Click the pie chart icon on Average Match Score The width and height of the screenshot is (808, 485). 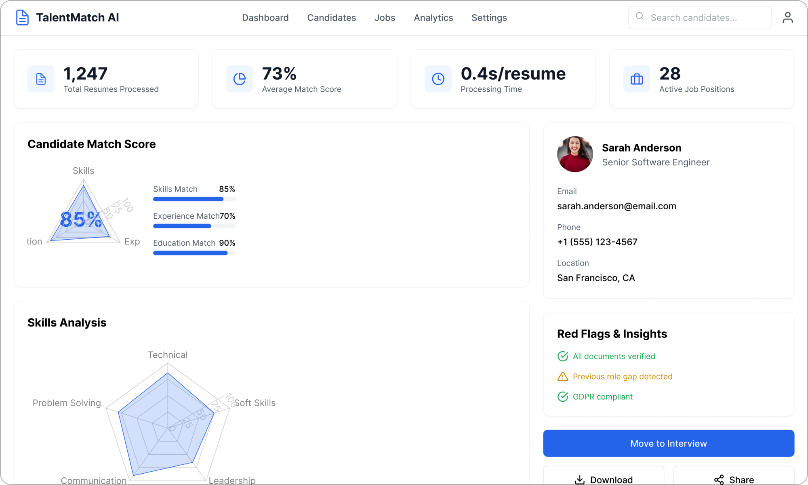pyautogui.click(x=239, y=78)
